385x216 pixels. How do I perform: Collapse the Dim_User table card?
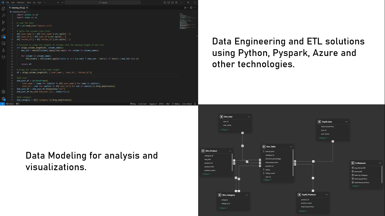225,130
